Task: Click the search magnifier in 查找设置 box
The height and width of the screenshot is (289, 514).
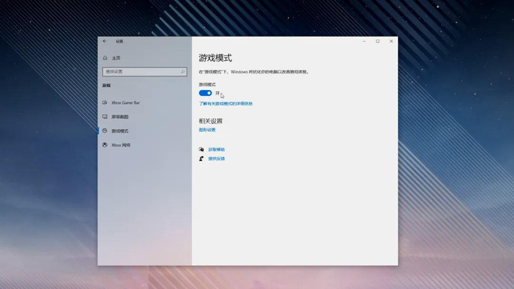Action: pyautogui.click(x=182, y=71)
